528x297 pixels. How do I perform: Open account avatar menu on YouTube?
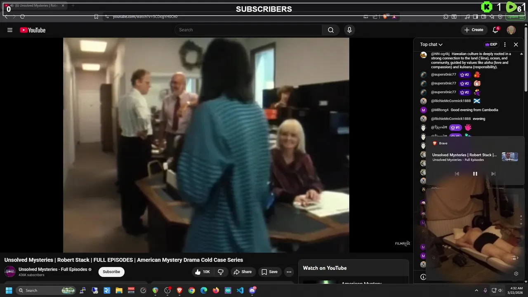511,30
